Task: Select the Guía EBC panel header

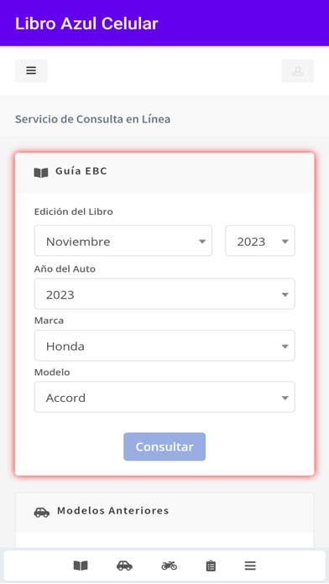Action: pyautogui.click(x=164, y=173)
